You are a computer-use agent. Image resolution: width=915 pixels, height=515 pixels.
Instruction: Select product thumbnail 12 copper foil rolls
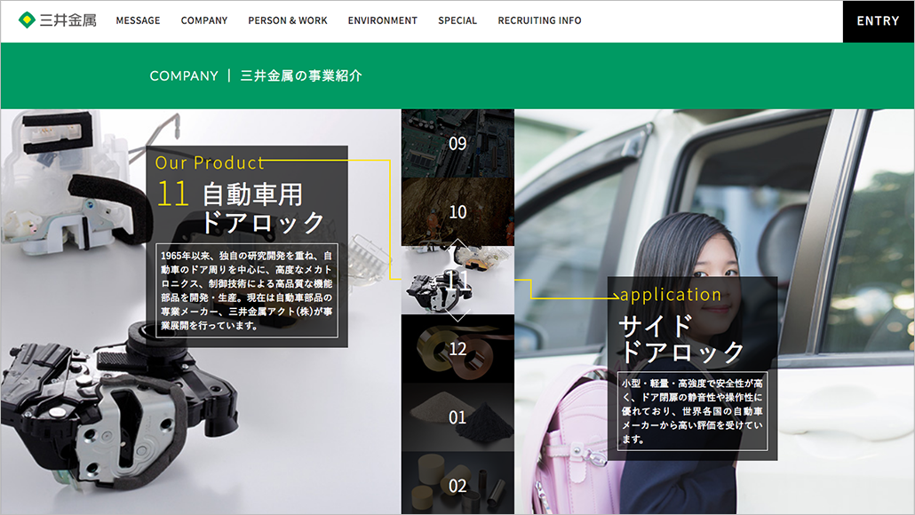[457, 349]
